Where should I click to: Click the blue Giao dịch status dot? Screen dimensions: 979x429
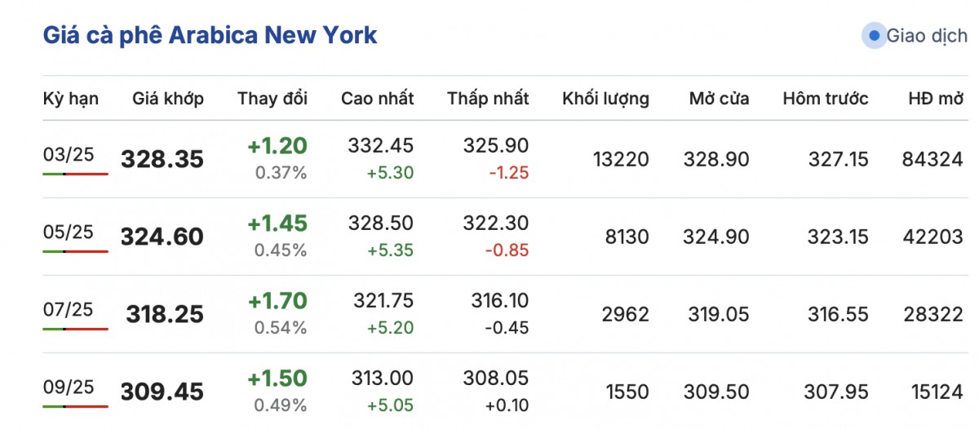(875, 36)
